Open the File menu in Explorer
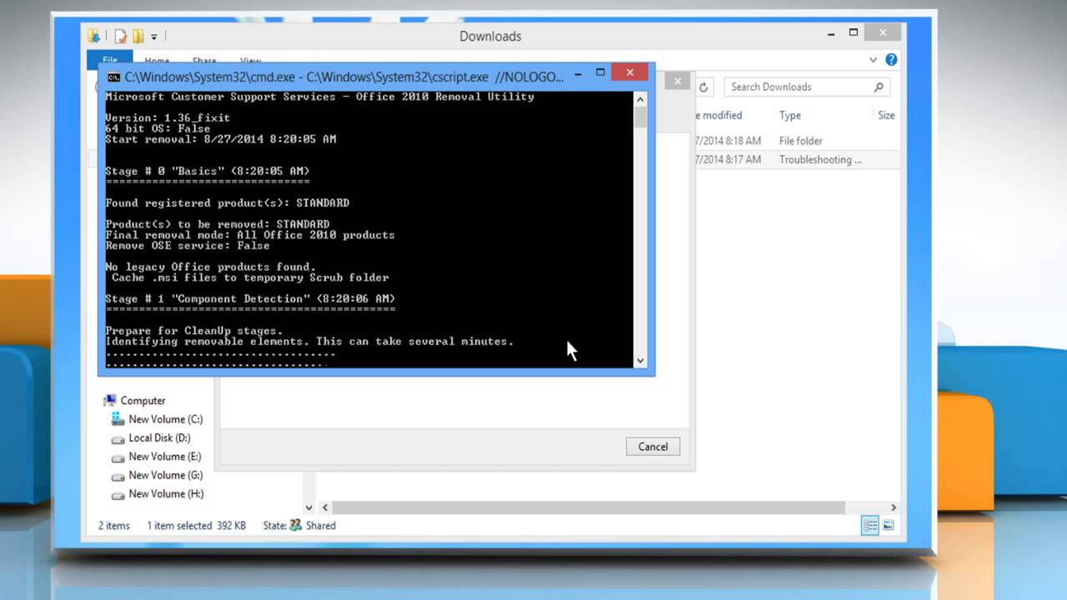The width and height of the screenshot is (1067, 600). click(109, 61)
